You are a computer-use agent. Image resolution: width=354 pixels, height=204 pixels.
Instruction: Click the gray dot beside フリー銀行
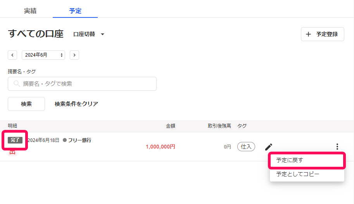coord(65,140)
